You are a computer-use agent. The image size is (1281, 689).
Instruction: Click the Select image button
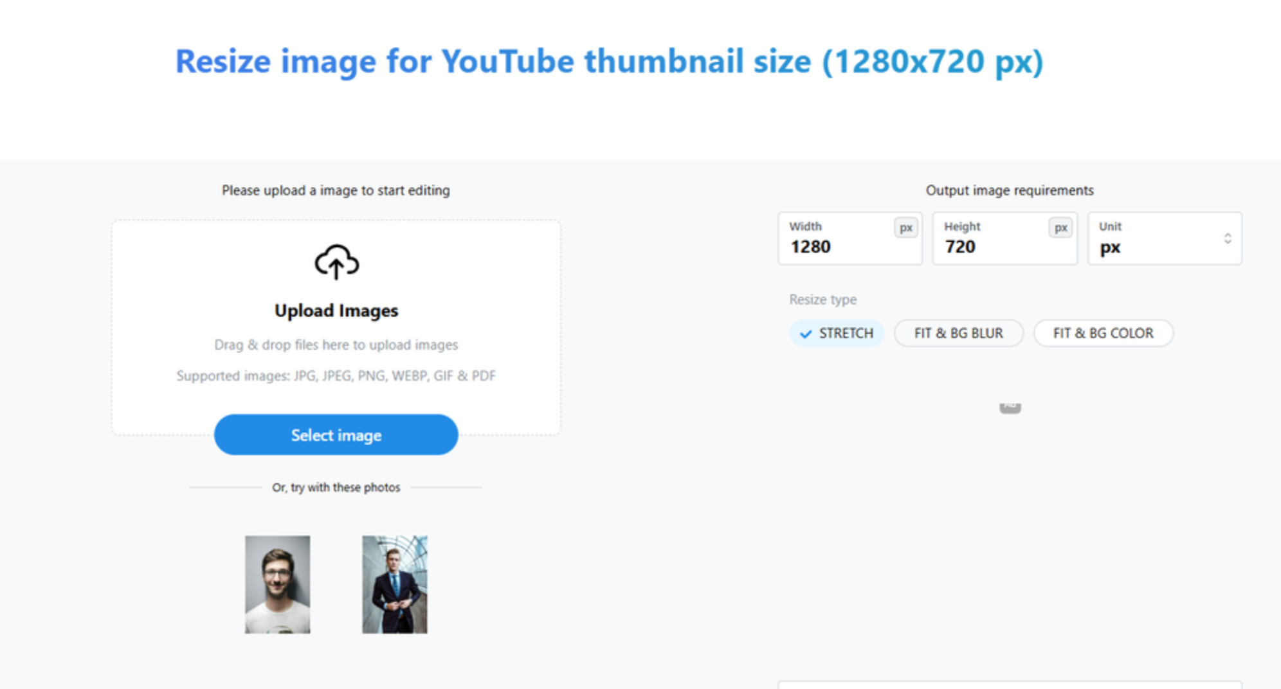336,435
